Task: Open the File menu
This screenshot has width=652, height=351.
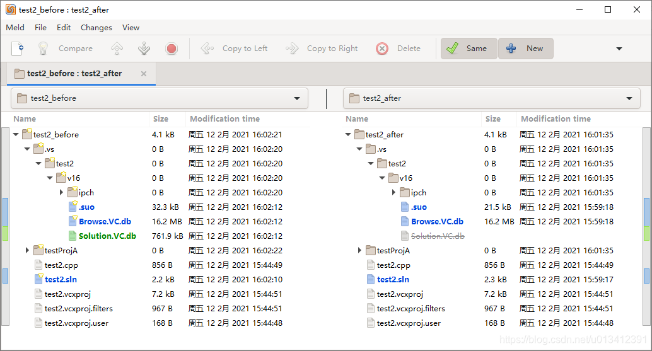Action: pyautogui.click(x=40, y=28)
